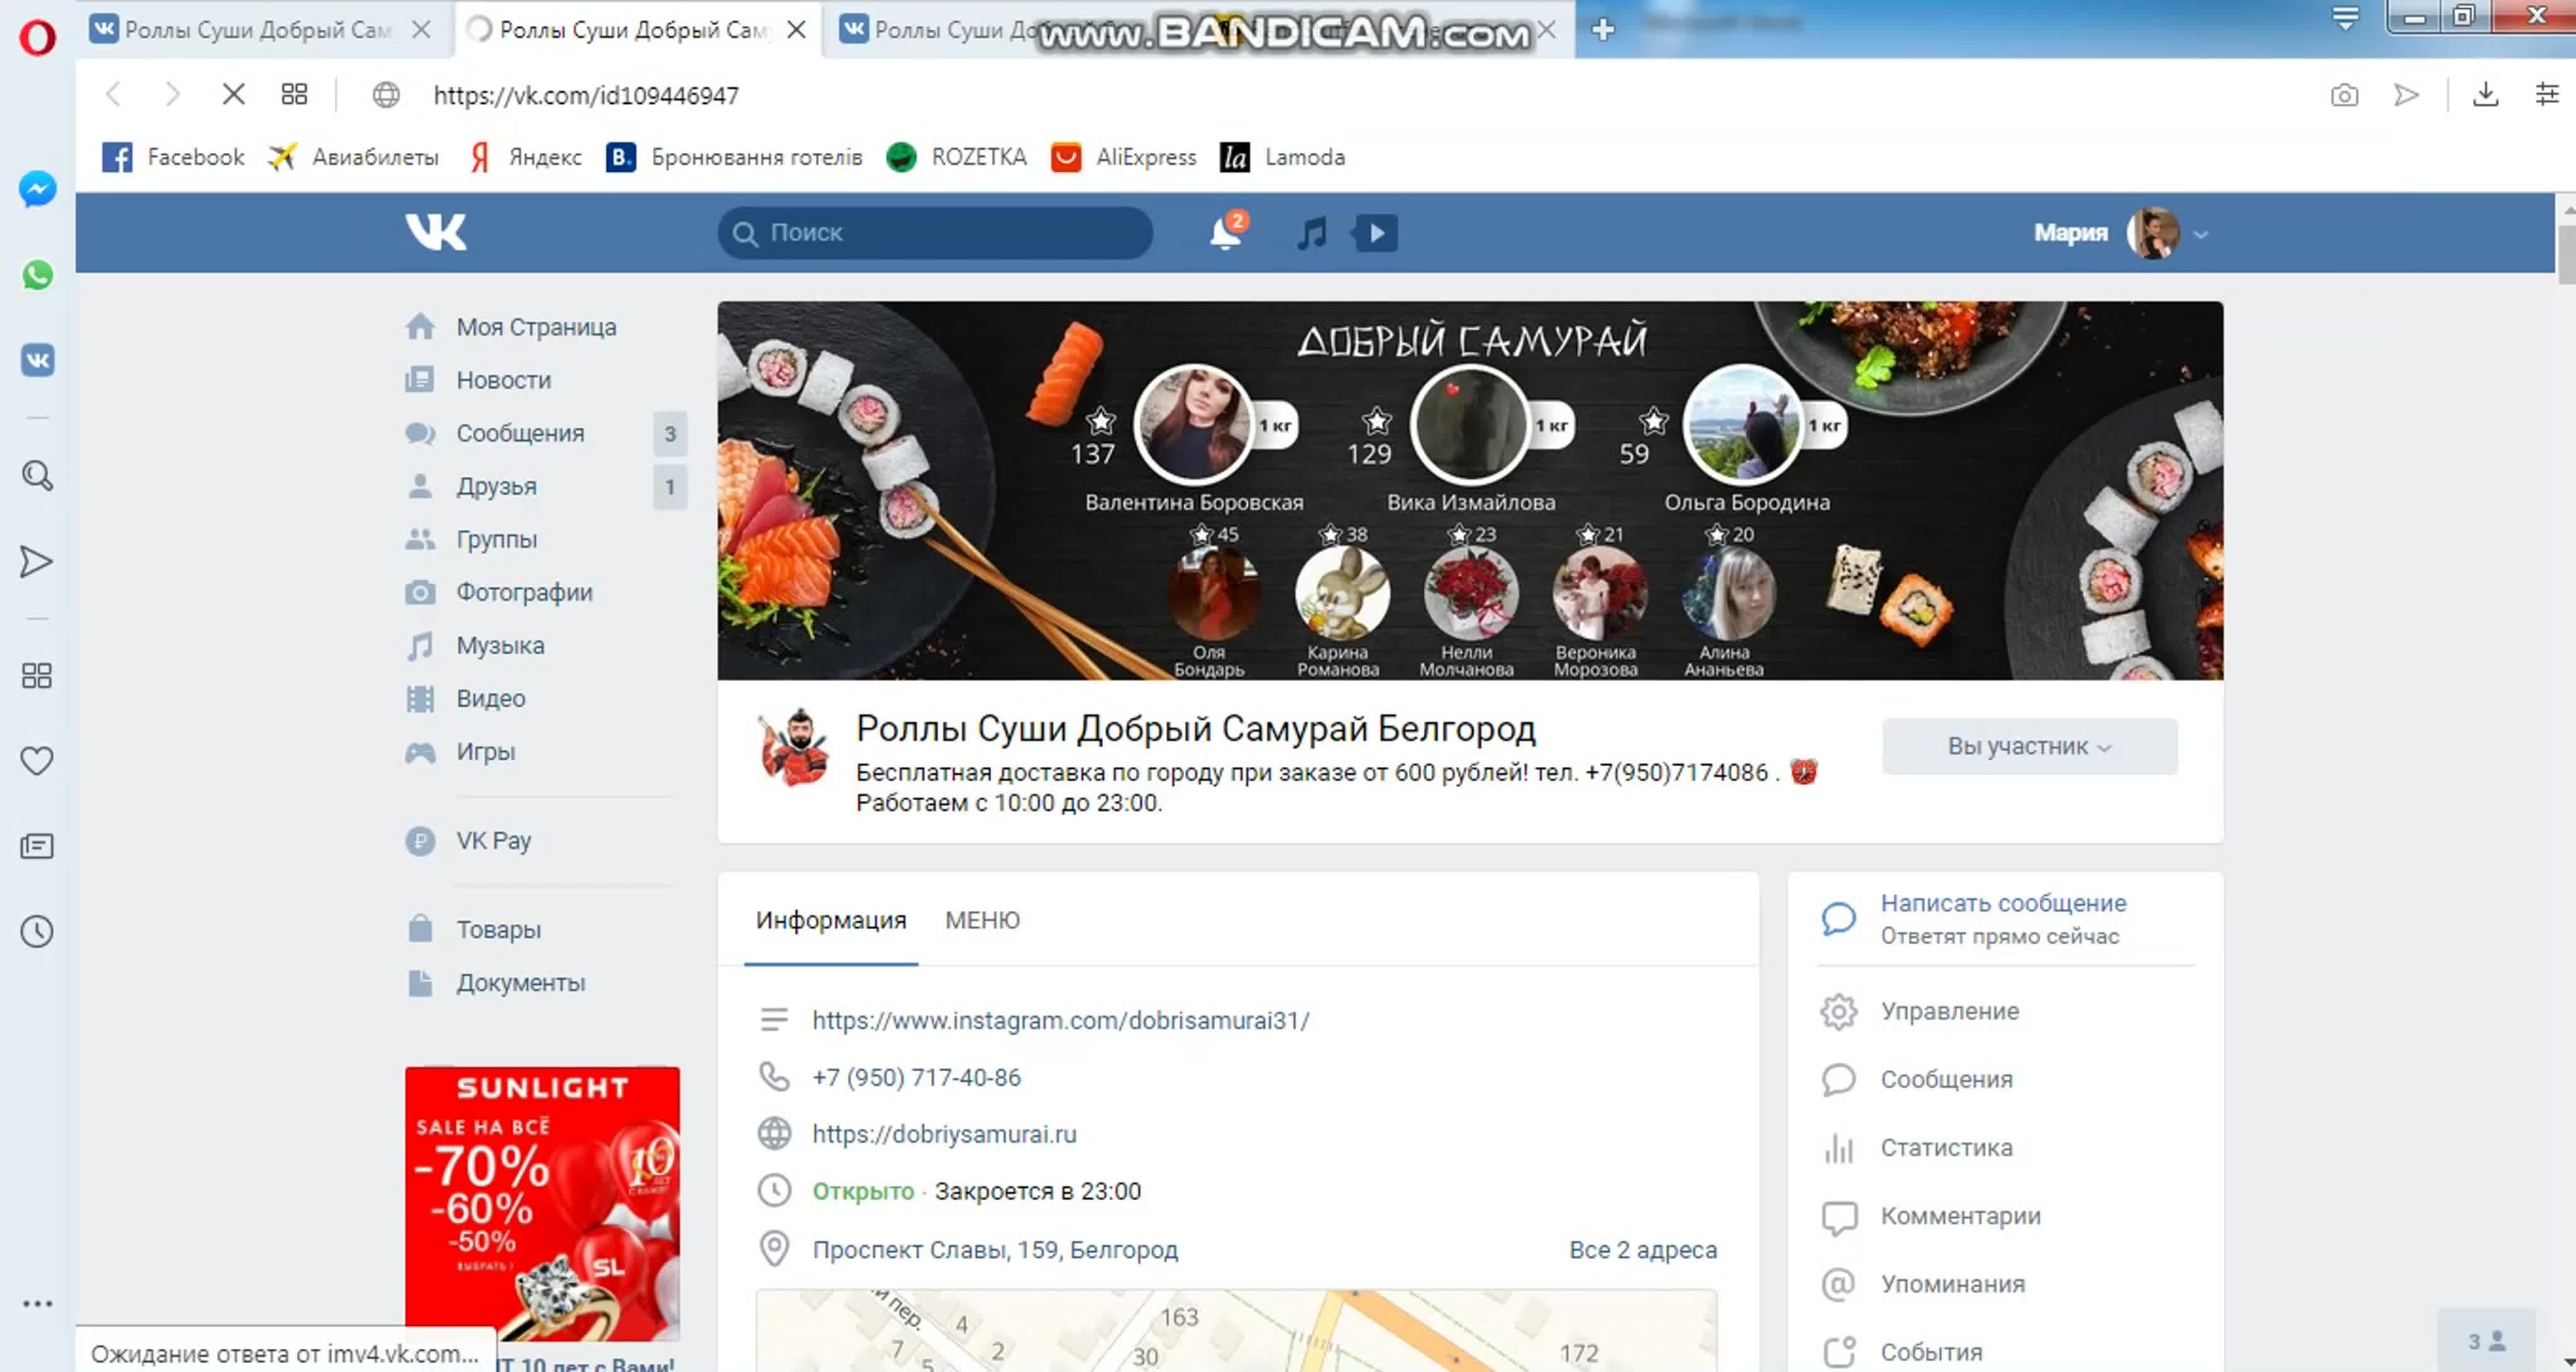Open VK notifications bell icon
Viewport: 2576px width, 1372px height.
pyautogui.click(x=1225, y=233)
